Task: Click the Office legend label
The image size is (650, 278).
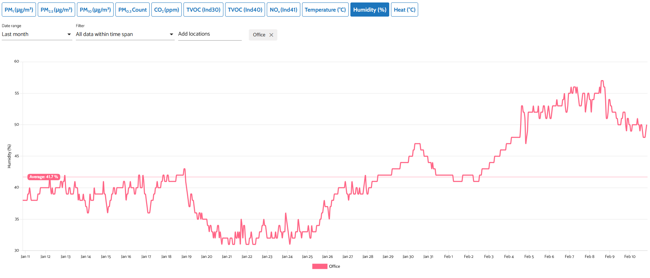Action: click(335, 266)
